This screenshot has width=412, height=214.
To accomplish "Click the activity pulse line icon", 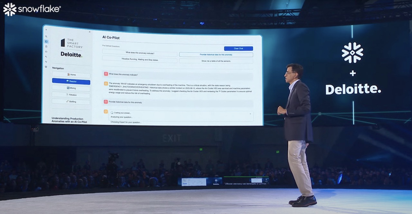I will (x=46, y=61).
